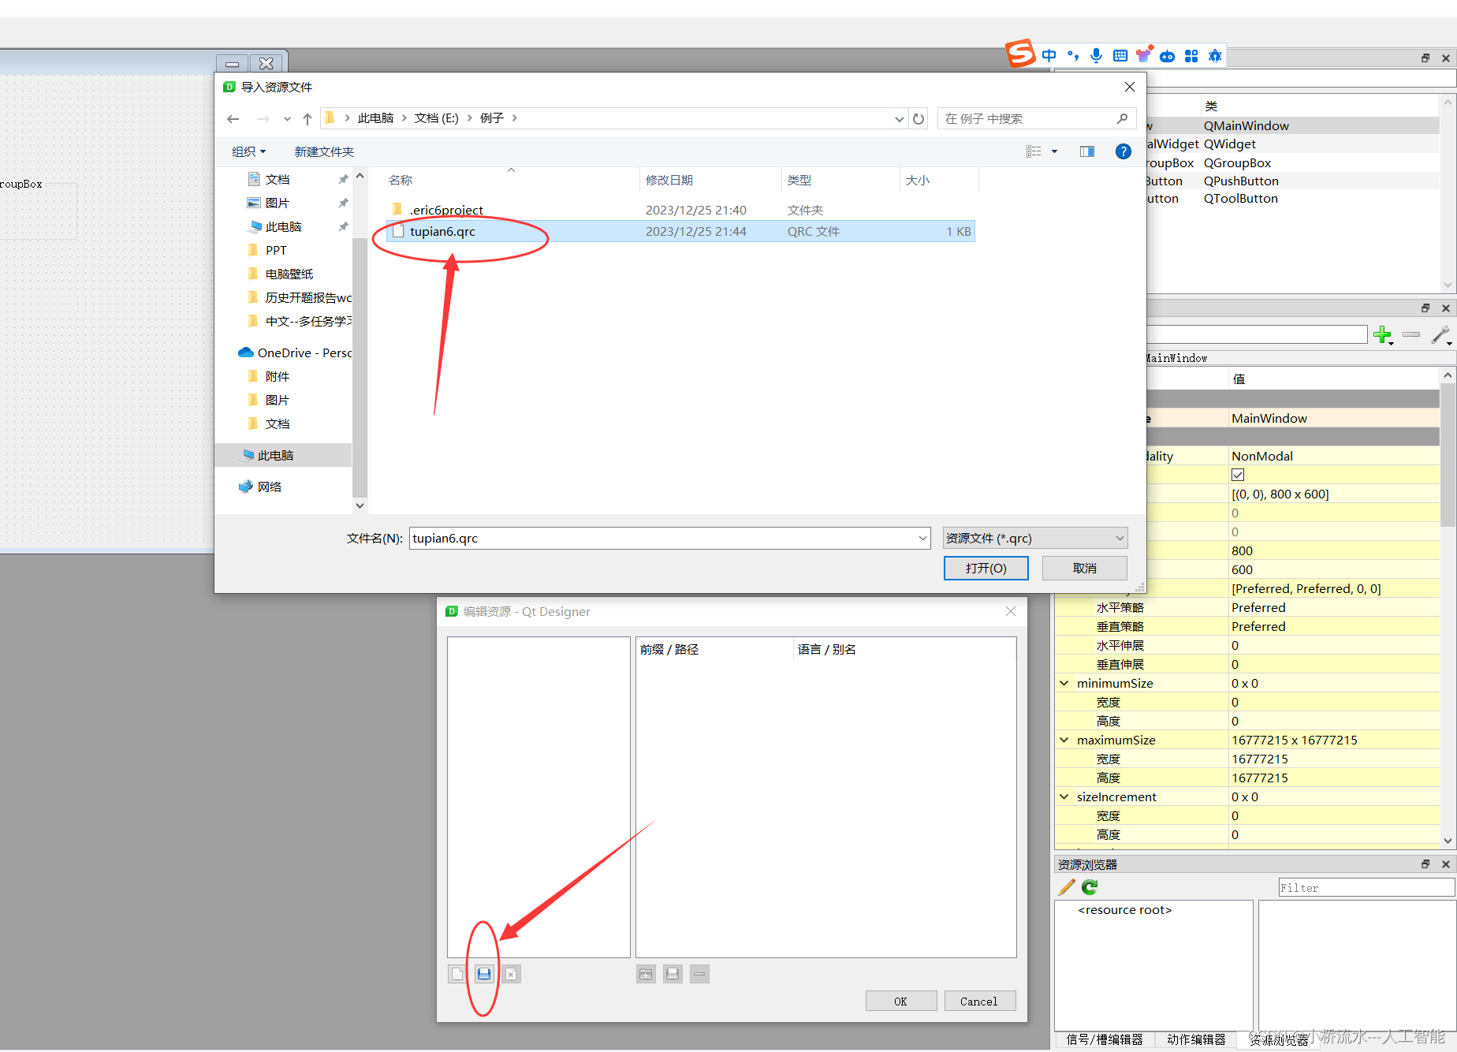Open 电脑壁纸 folder in the sidebar
This screenshot has height=1052, width=1457.
pyautogui.click(x=289, y=274)
